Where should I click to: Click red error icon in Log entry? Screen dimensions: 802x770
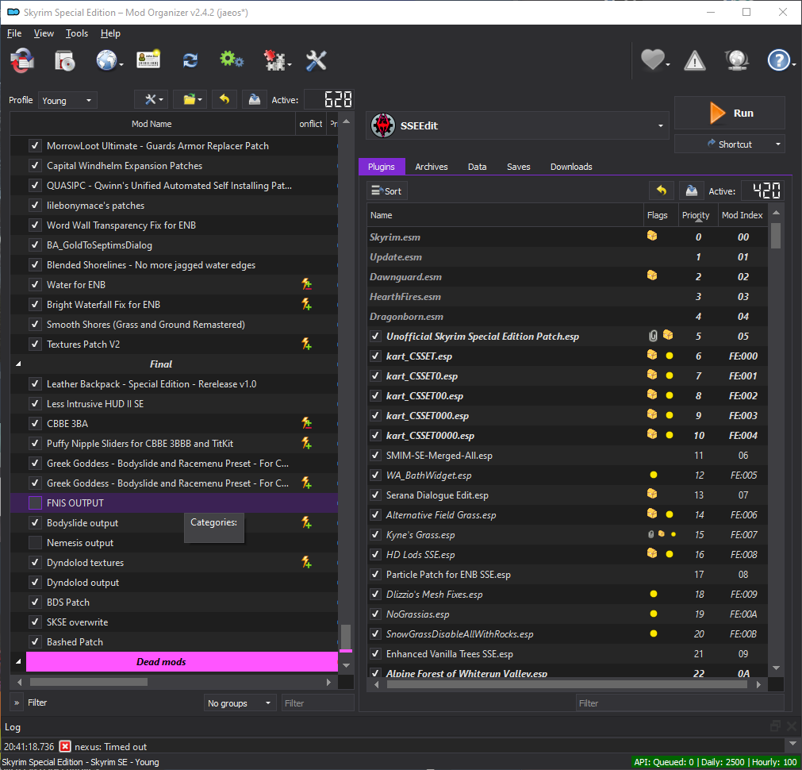[x=65, y=746]
